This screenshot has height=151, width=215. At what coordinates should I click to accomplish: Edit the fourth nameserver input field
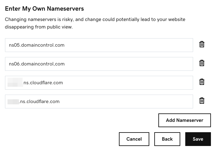[99, 102]
